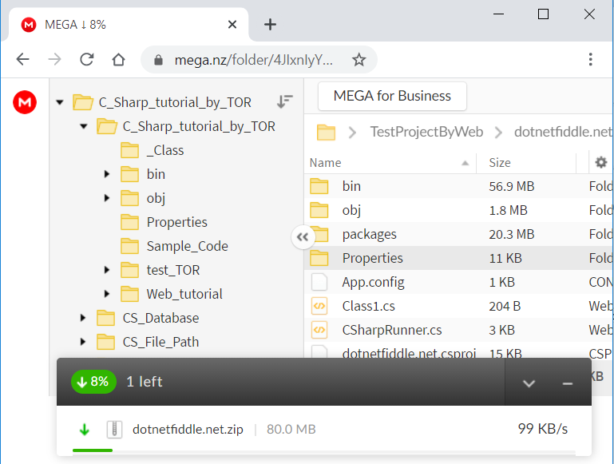Select the bin folder row in file list
Image resolution: width=614 pixels, height=464 pixels.
pos(458,186)
